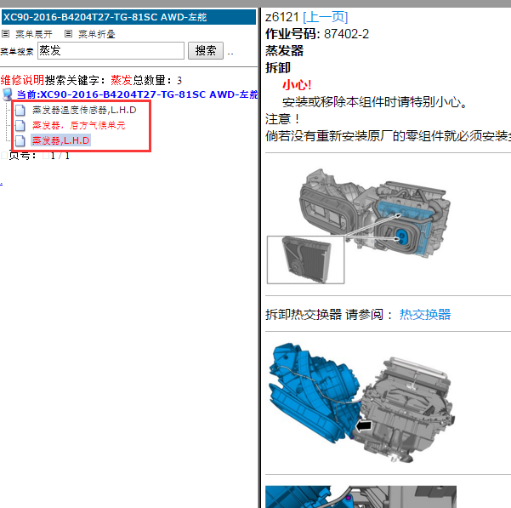Go back with the 上一页 link
This screenshot has height=508, width=511.
click(326, 17)
